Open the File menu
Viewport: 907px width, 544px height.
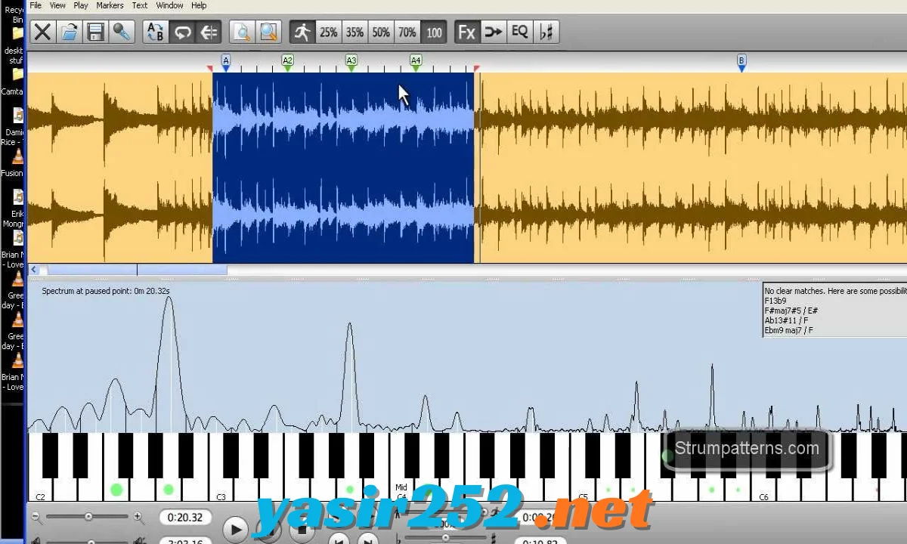point(35,5)
